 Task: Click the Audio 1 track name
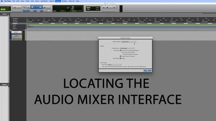point(16,32)
